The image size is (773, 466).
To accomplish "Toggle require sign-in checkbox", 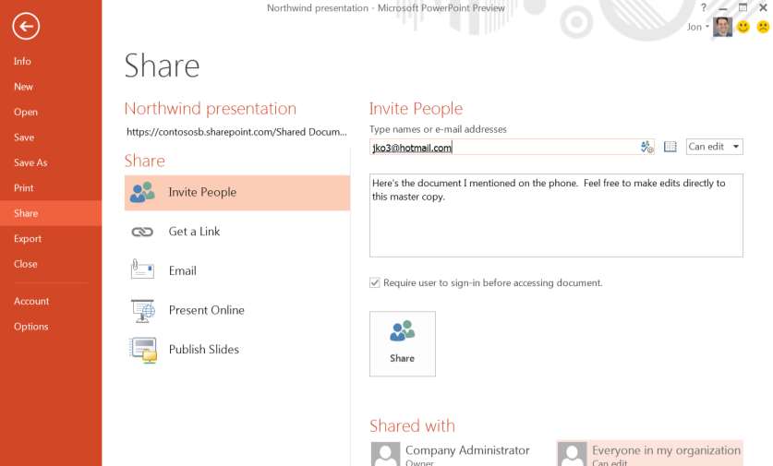I will point(375,282).
